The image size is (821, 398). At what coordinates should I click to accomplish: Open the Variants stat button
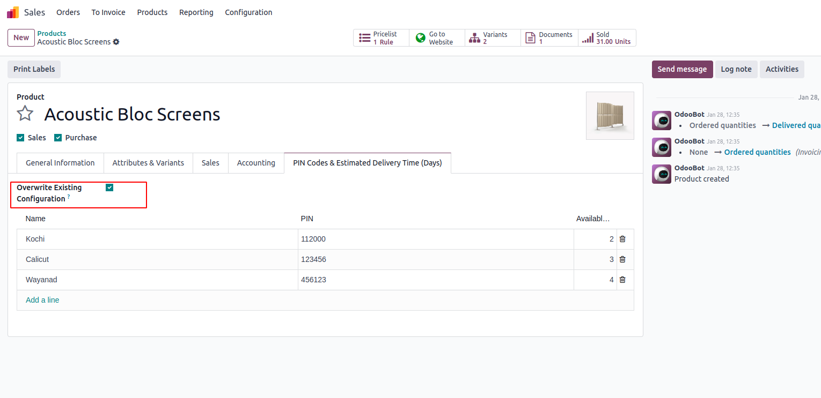coord(493,38)
